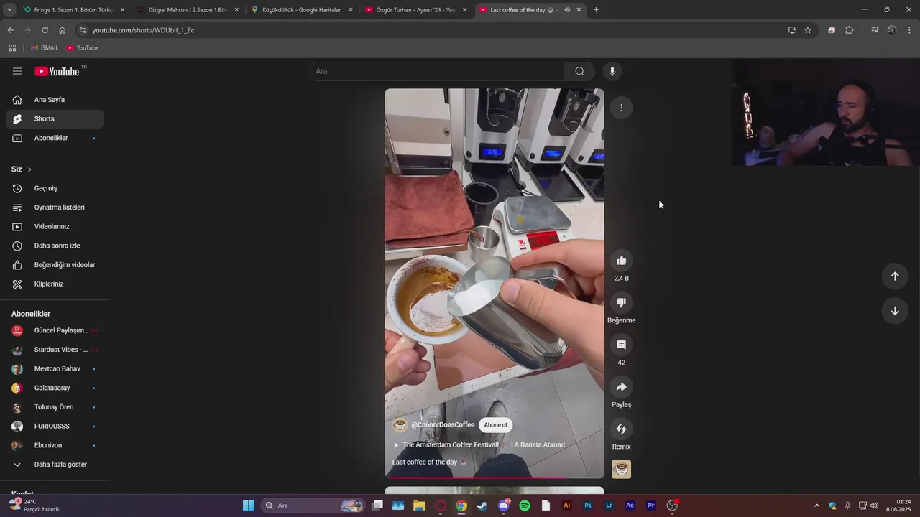The image size is (920, 517).
Task: Open a new browser tab
Action: pos(596,10)
